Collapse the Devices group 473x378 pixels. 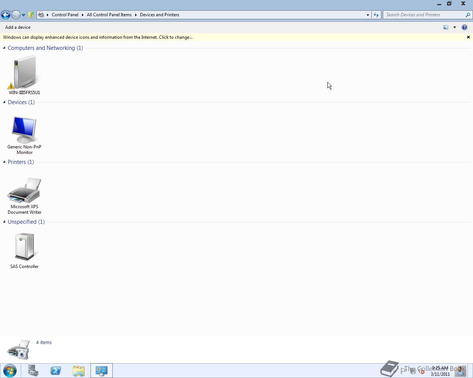[x=4, y=102]
